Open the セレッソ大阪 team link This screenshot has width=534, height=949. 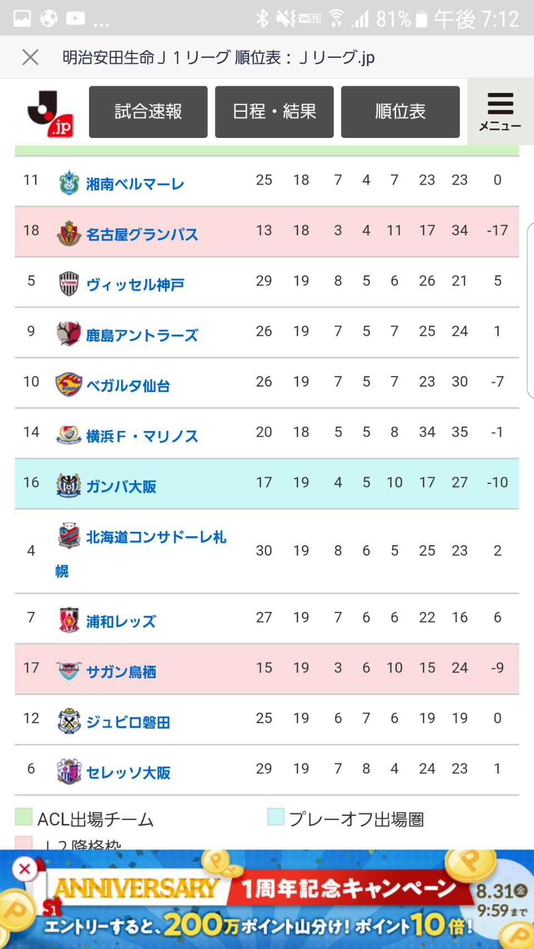[x=128, y=773]
